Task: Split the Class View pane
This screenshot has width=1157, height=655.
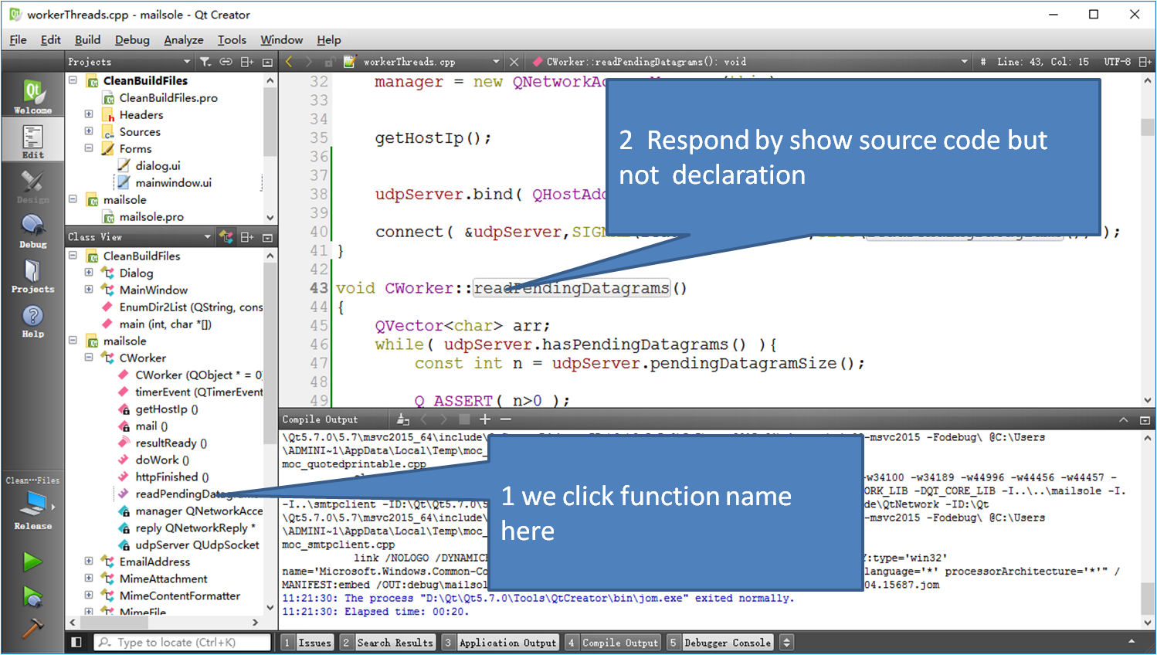Action: click(247, 237)
